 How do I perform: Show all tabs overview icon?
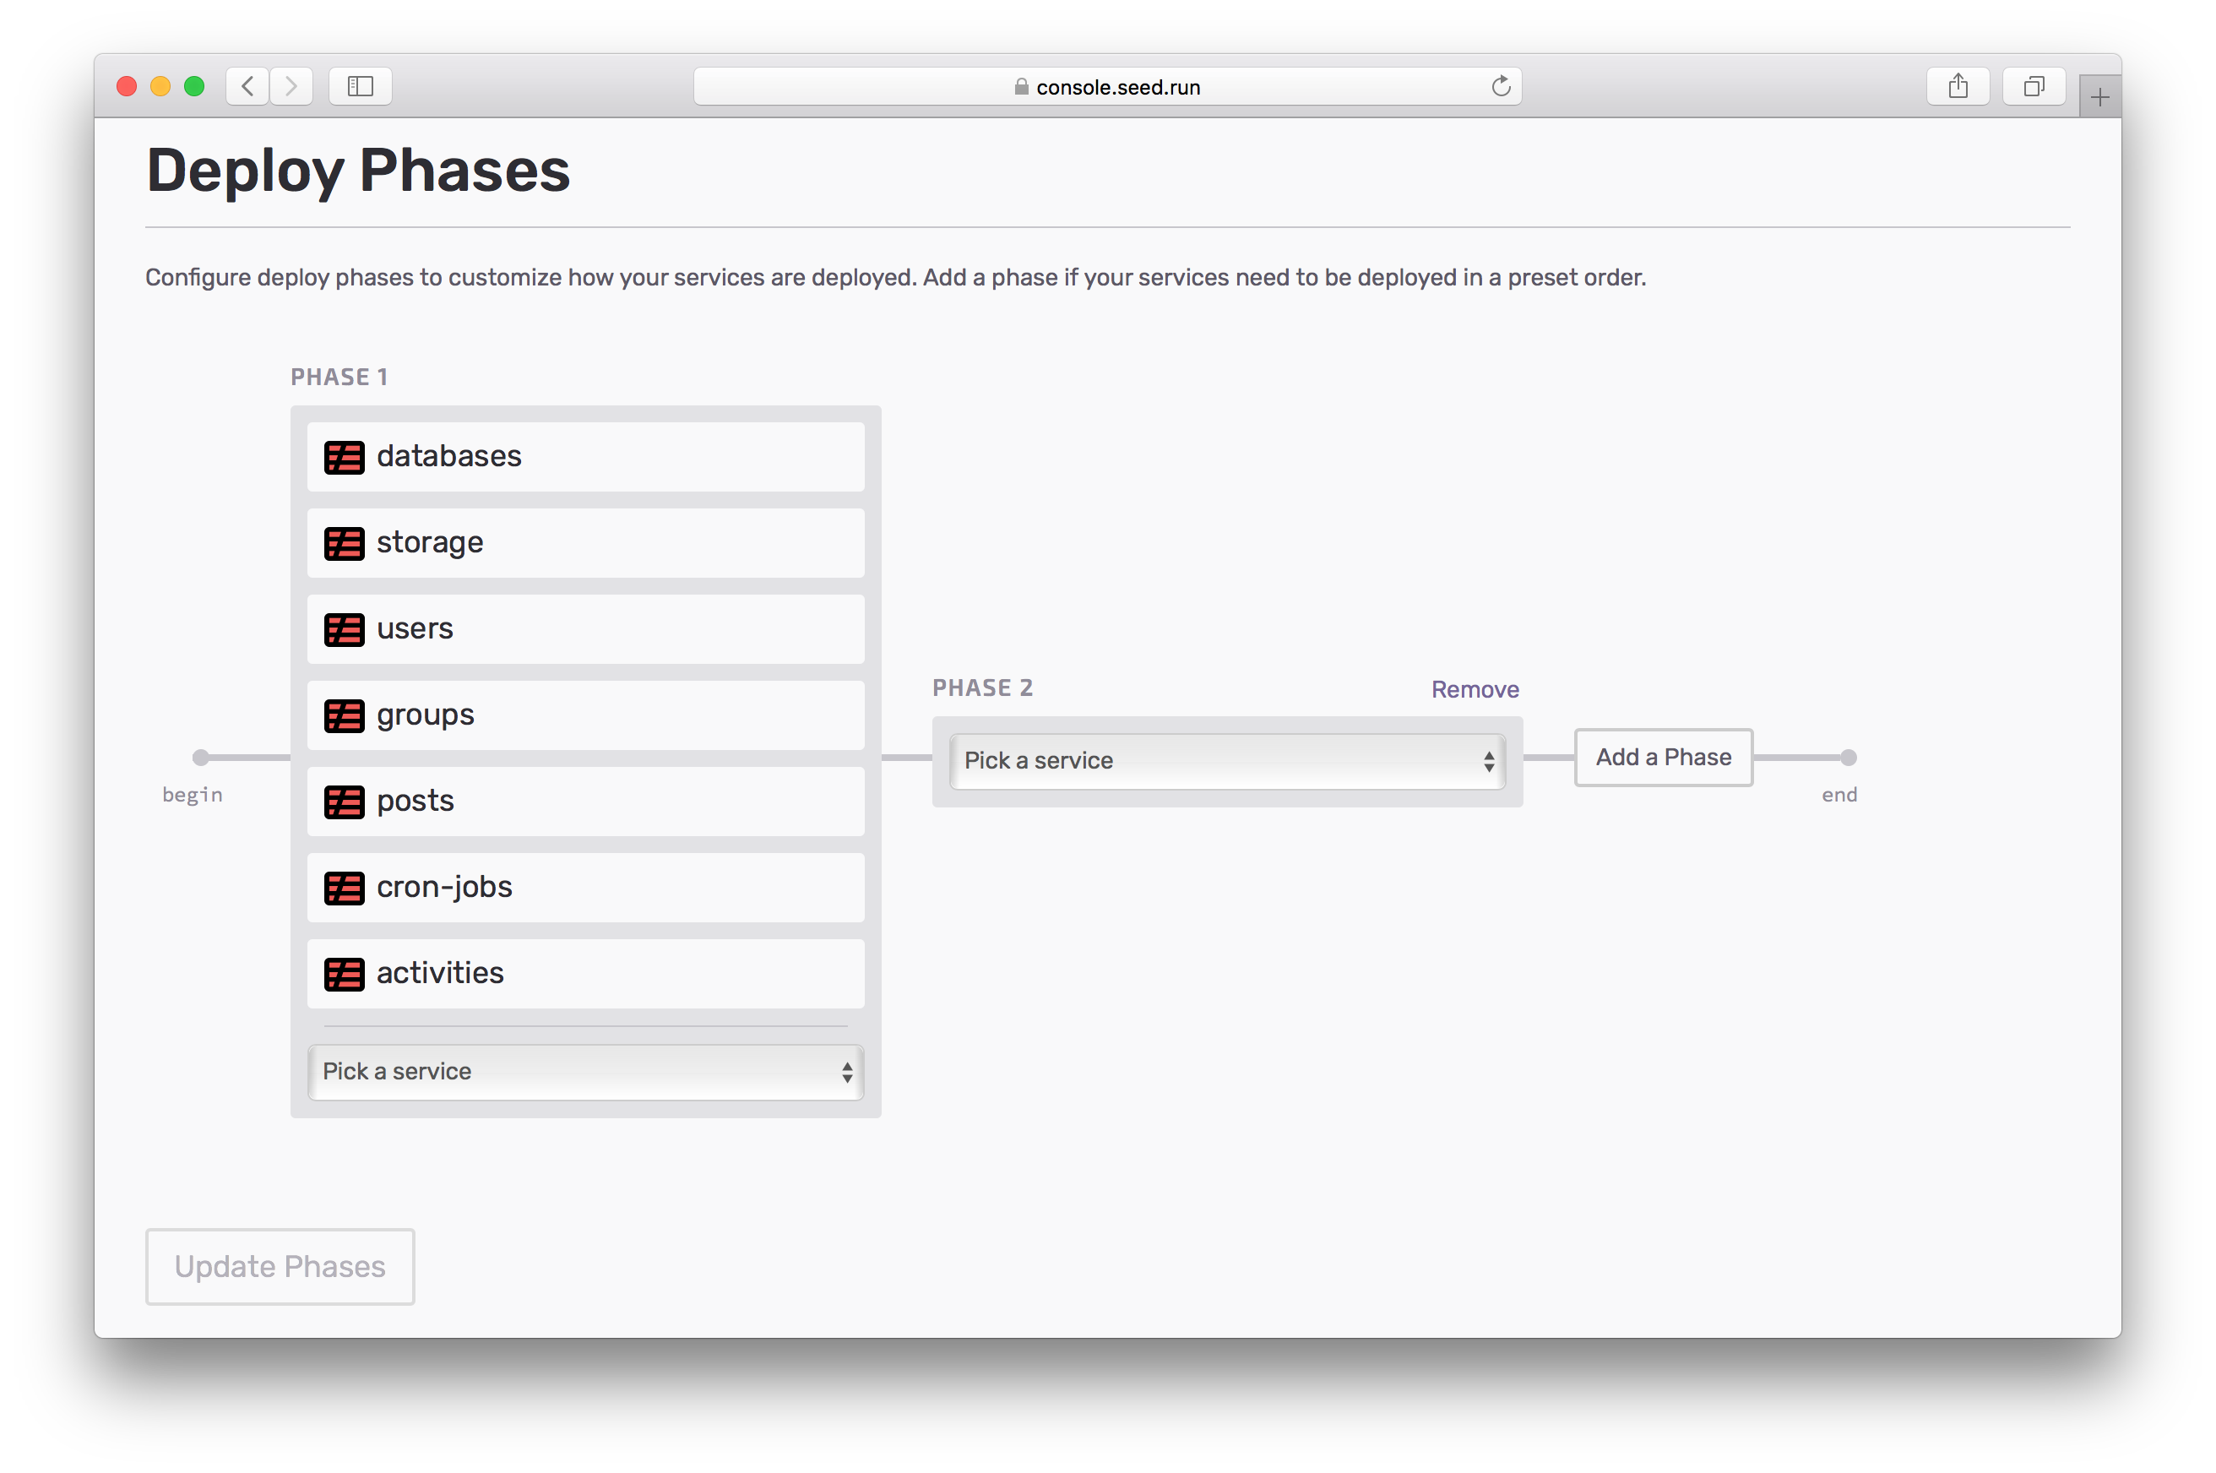point(2033,86)
